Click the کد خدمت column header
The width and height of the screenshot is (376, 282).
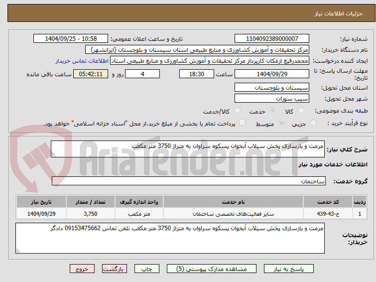(328, 202)
